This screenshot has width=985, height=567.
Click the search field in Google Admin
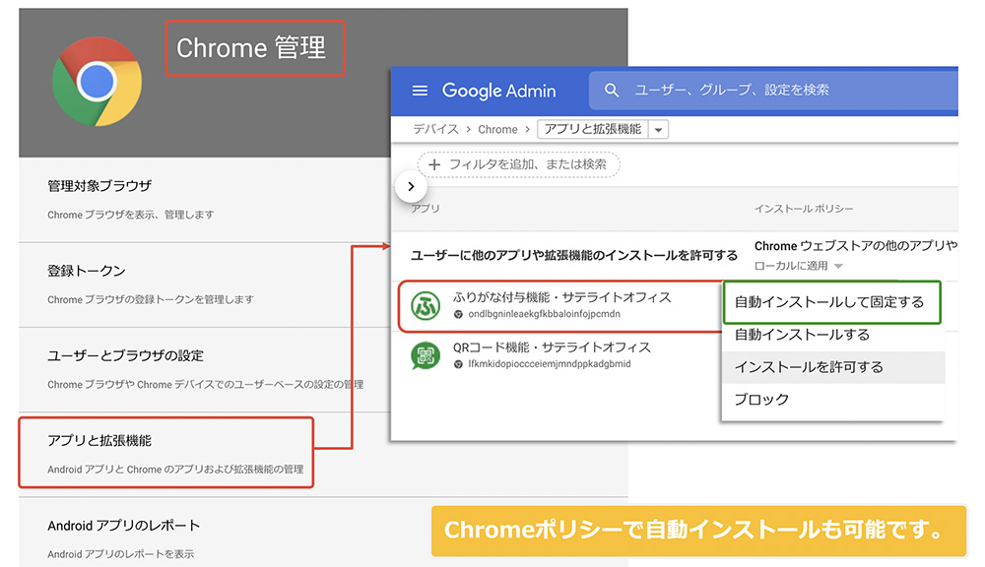click(773, 91)
